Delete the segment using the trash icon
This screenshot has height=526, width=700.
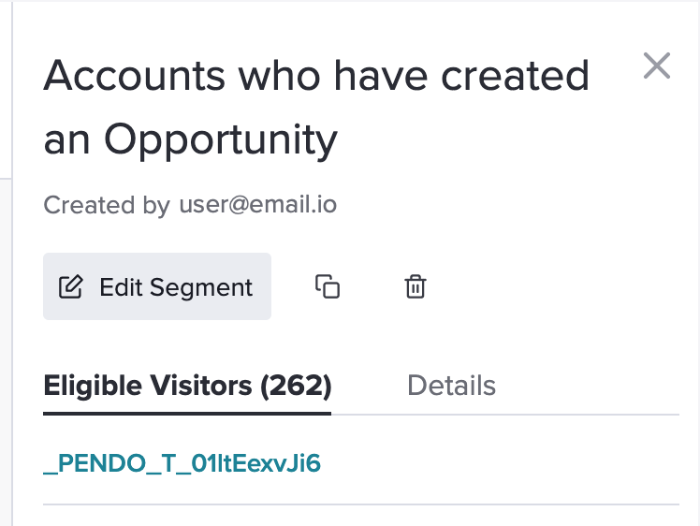coord(416,286)
